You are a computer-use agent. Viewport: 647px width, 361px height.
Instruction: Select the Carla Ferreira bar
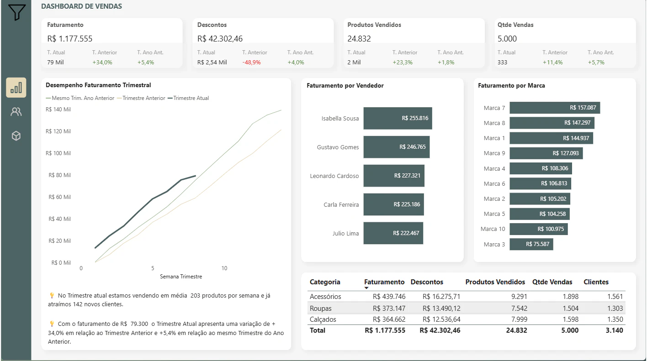pos(394,204)
